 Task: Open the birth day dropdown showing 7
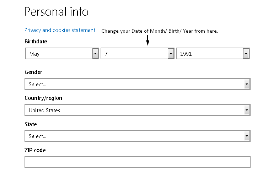134,54
